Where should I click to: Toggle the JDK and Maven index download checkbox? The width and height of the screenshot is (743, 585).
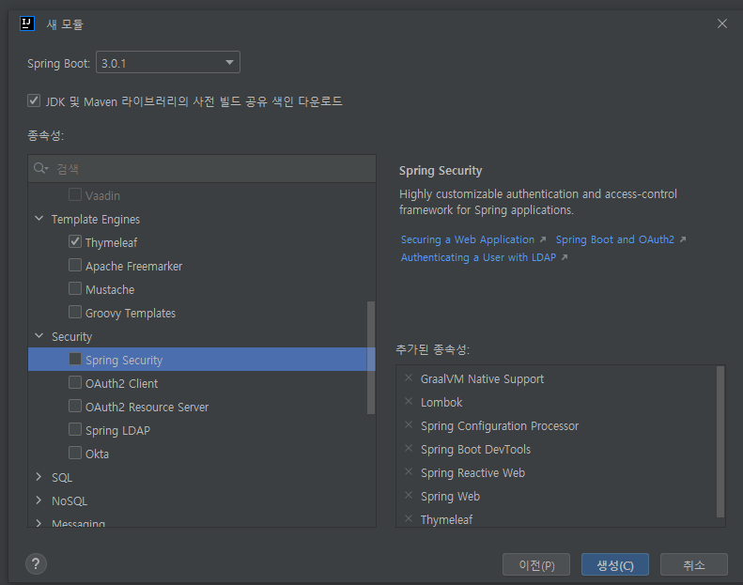click(34, 100)
